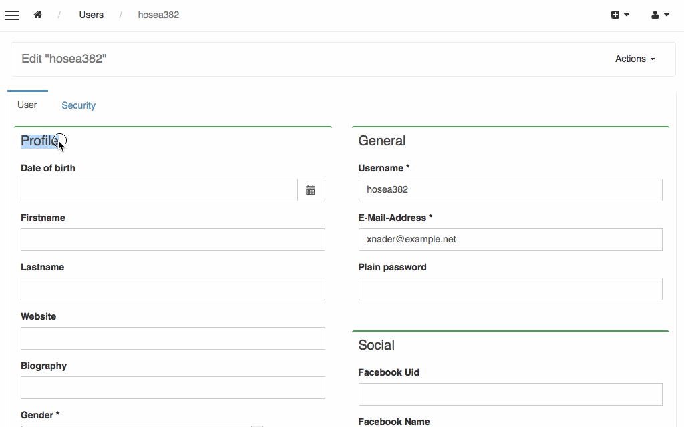
Task: Focus the Website input field
Action: pos(172,338)
